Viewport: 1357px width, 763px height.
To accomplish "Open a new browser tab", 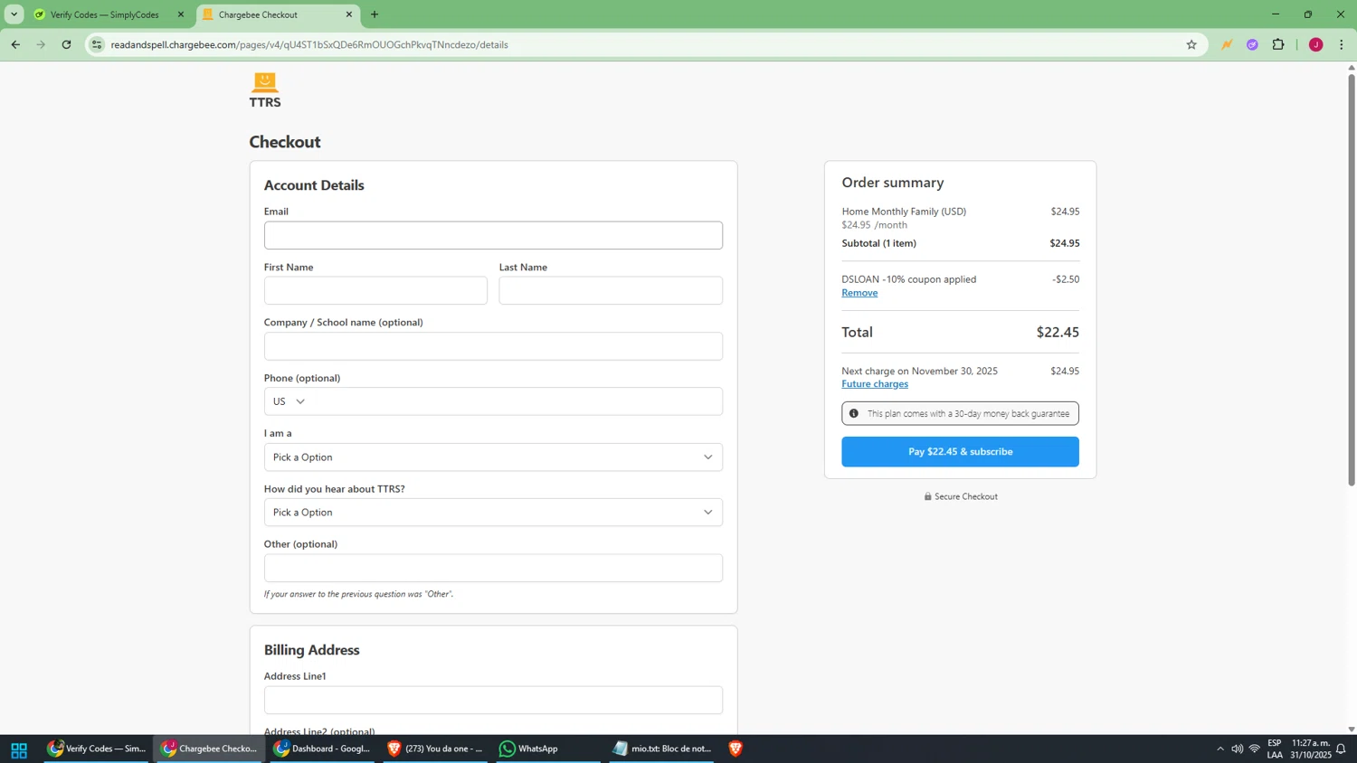I will tap(375, 14).
